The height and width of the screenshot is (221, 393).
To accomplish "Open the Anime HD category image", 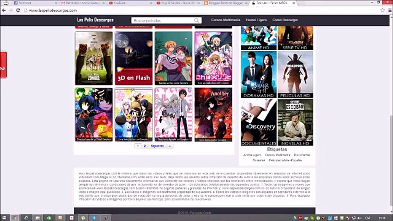I will [x=259, y=38].
